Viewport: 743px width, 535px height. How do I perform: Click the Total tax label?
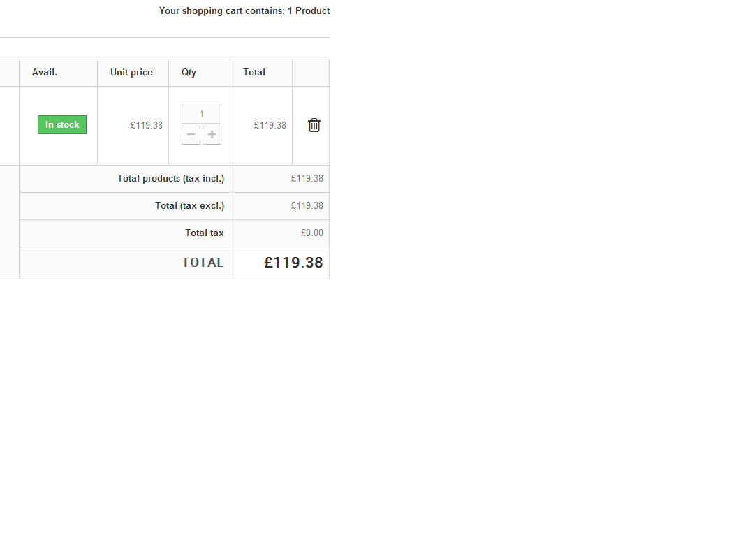pos(204,233)
